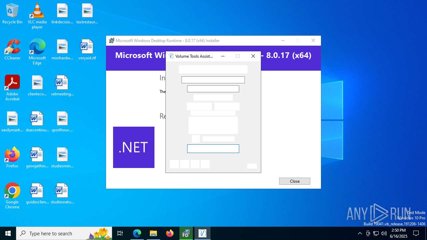Open Microsoft Edge desktop shortcut
Image resolution: width=427 pixels, height=240 pixels.
click(x=37, y=52)
